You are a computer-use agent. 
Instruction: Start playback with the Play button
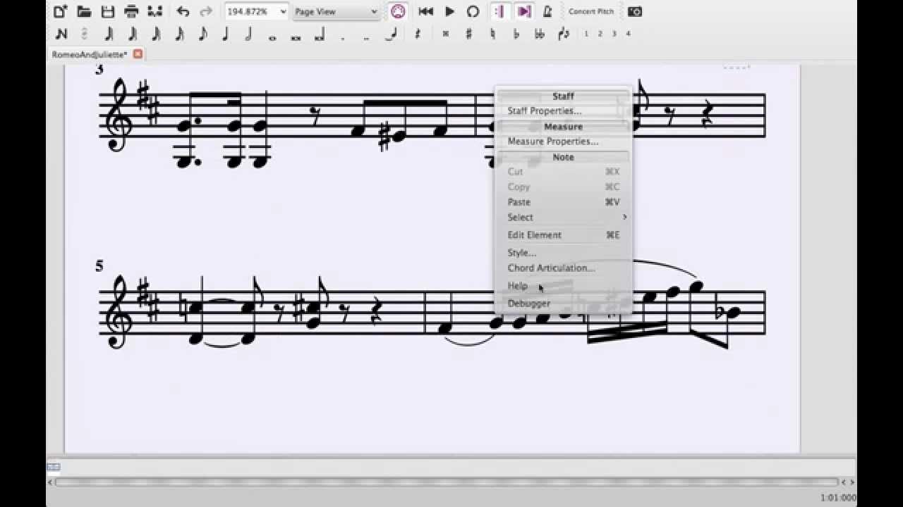point(449,11)
